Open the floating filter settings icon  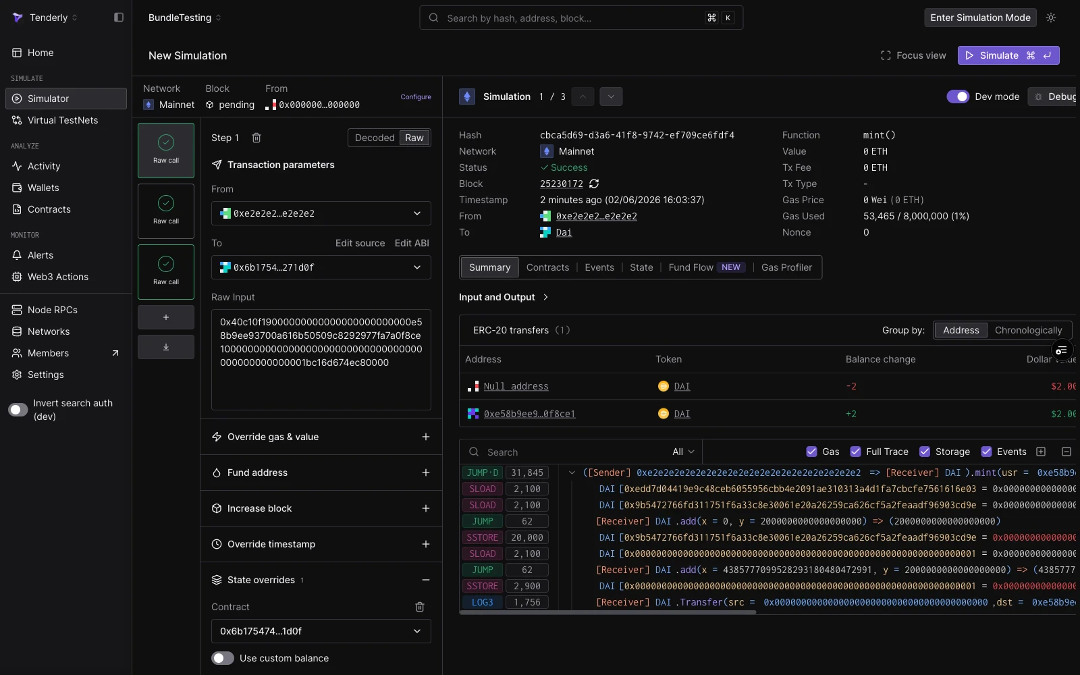click(x=1062, y=350)
